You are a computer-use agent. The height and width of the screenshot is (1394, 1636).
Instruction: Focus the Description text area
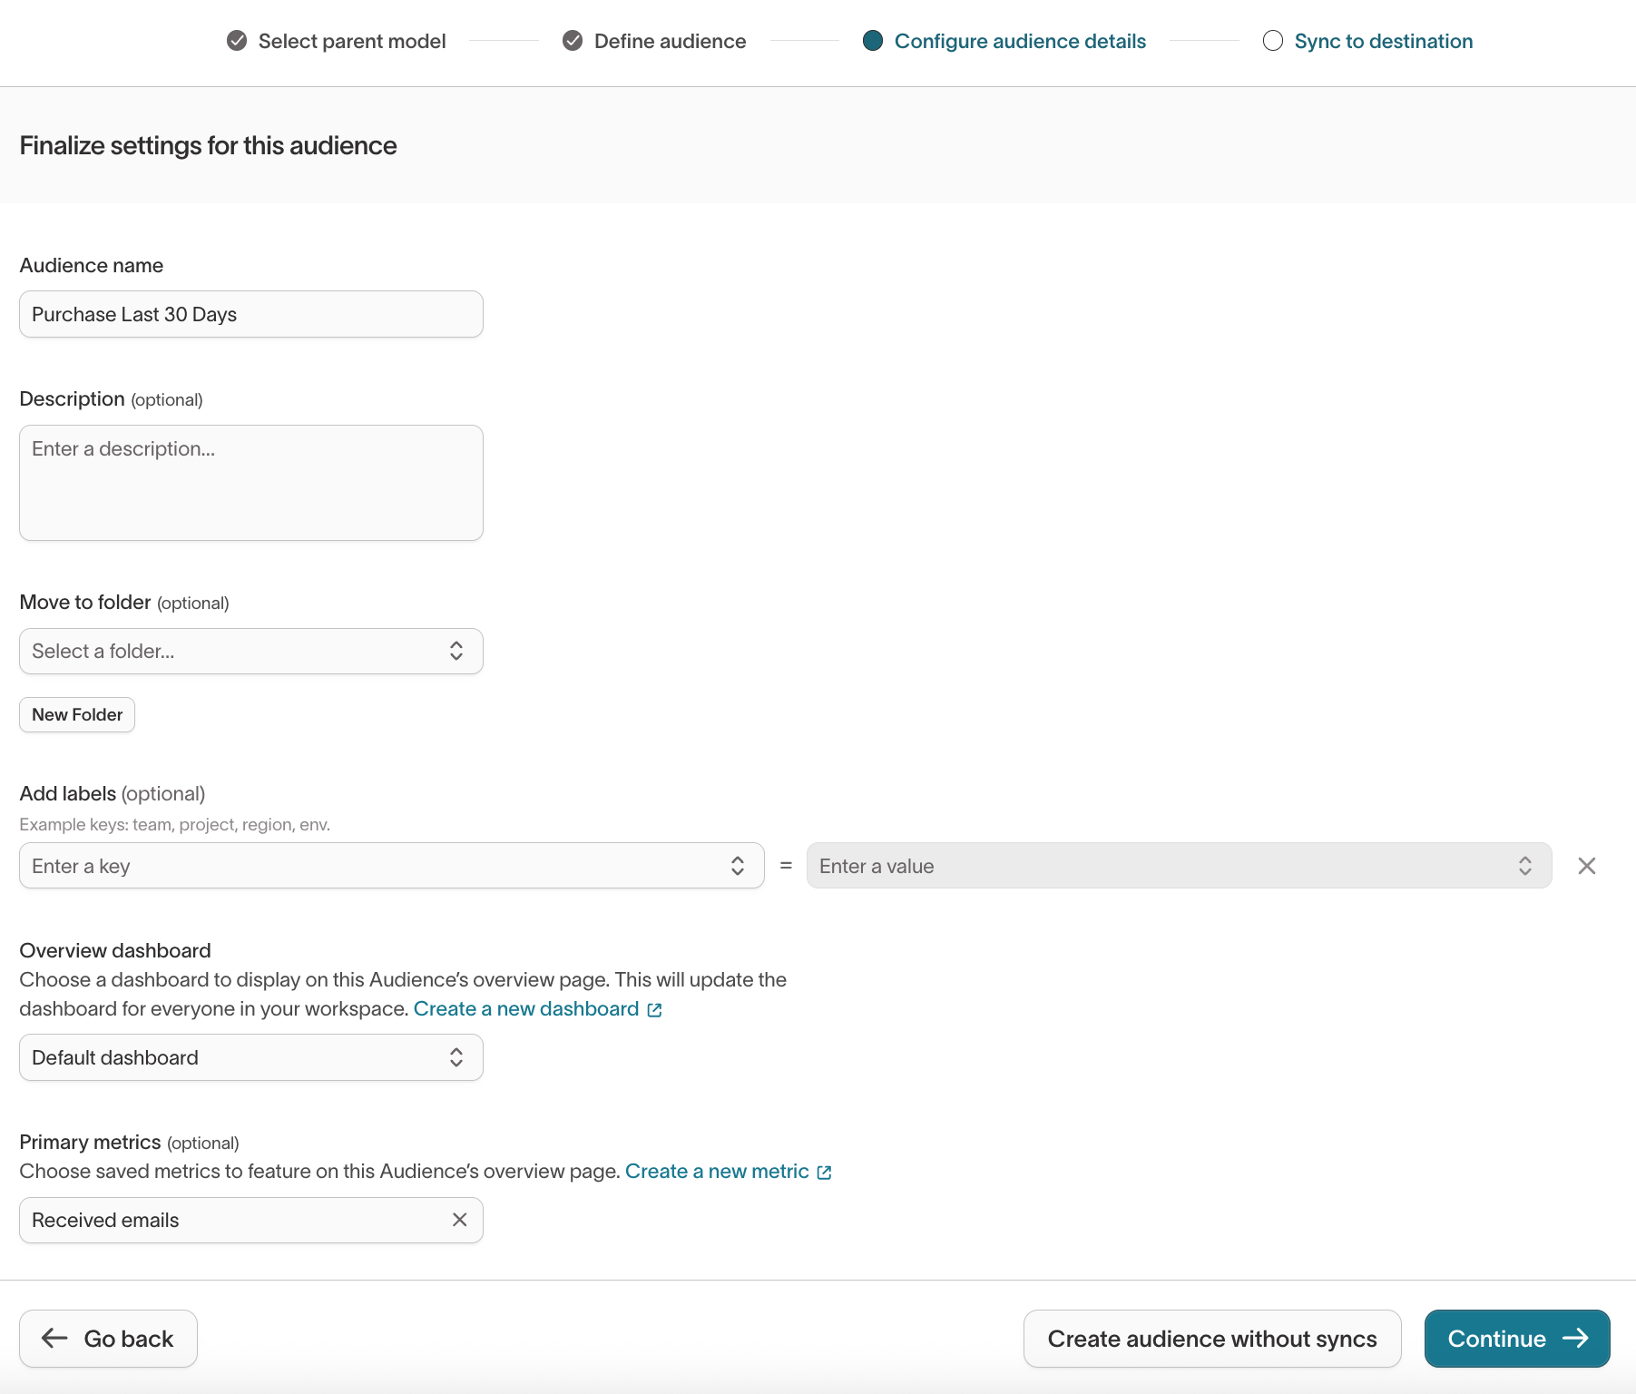[x=251, y=483]
